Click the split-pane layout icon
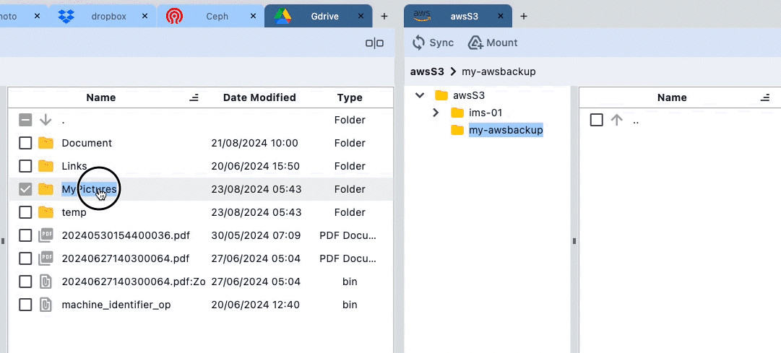This screenshot has width=781, height=353. [374, 43]
